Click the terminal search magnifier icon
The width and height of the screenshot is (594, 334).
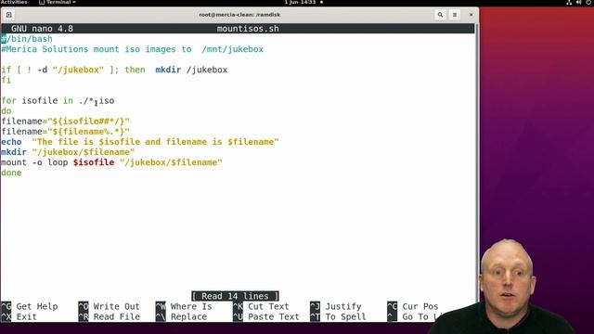(440, 15)
